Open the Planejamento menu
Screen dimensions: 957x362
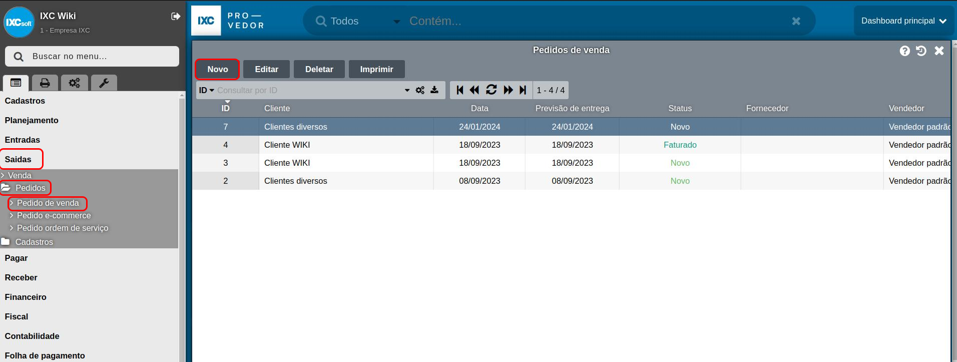32,120
